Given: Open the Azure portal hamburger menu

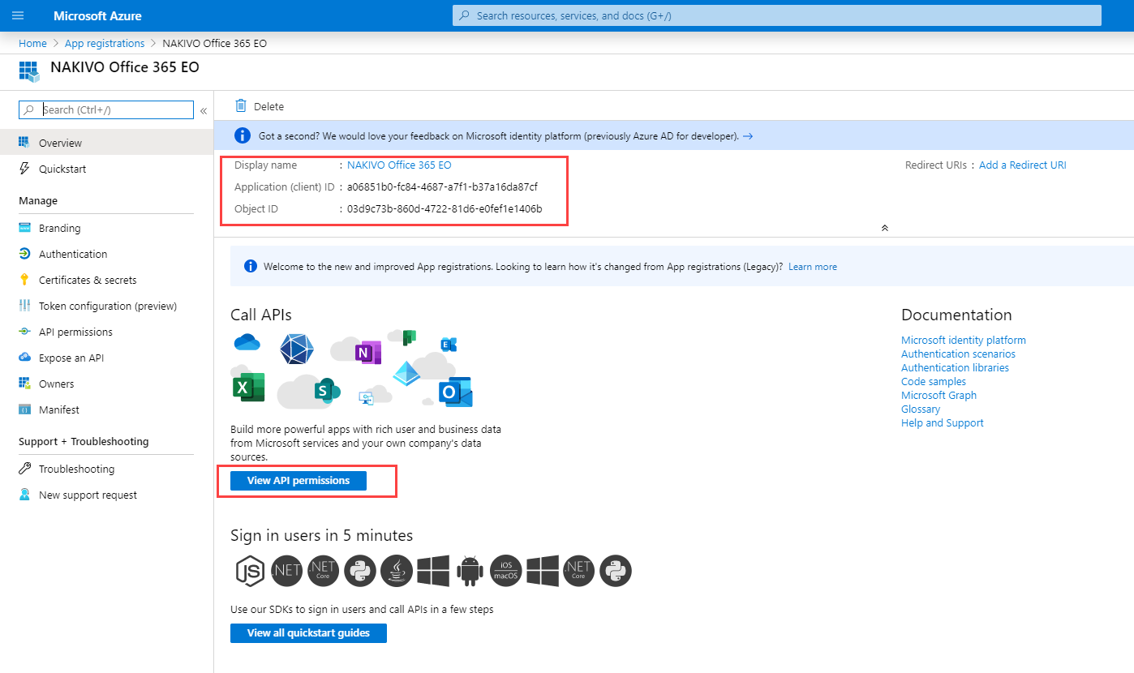Looking at the screenshot, I should coord(18,15).
